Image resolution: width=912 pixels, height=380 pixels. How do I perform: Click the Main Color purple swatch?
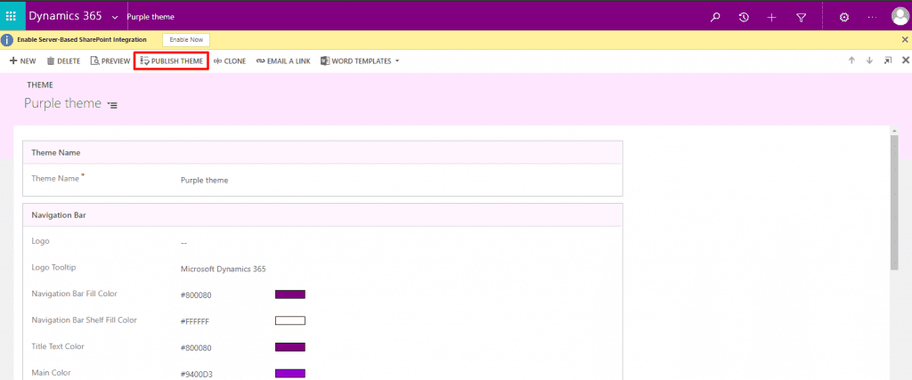(x=290, y=373)
